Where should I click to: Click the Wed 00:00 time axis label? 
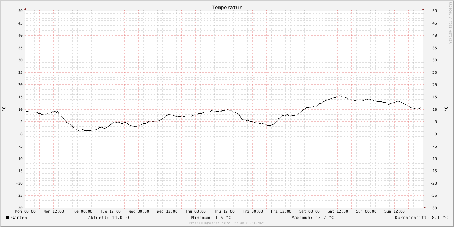tap(139, 211)
